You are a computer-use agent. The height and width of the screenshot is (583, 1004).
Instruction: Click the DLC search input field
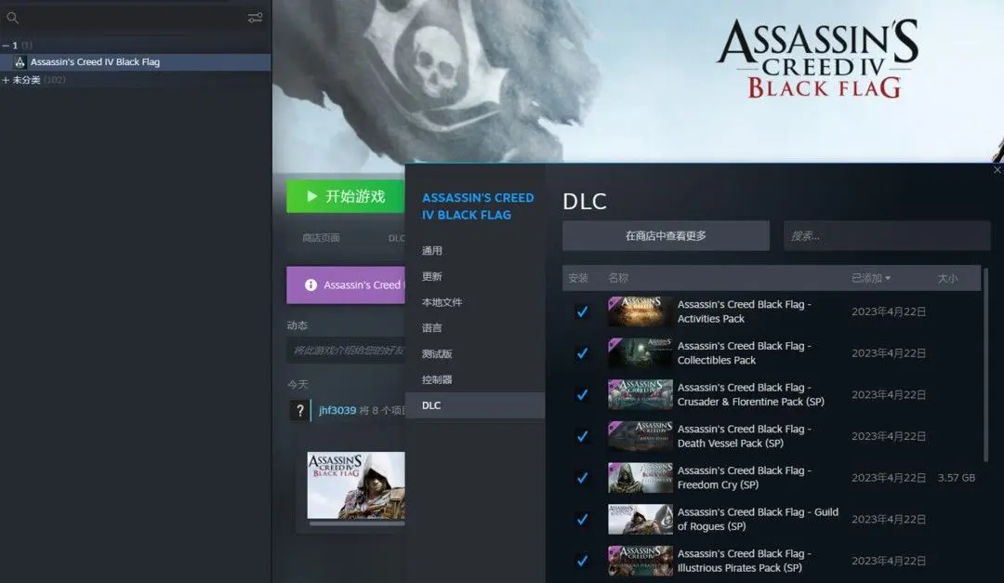pos(886,236)
